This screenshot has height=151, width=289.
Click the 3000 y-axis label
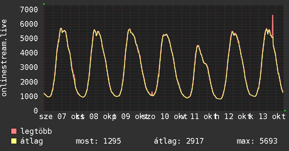click(29, 67)
